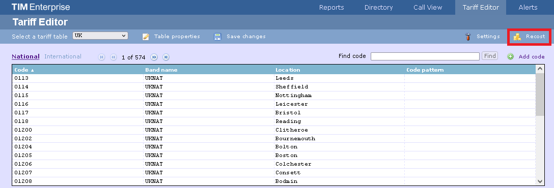Select code 01205 cell
The width and height of the screenshot is (554, 188).
coord(78,155)
